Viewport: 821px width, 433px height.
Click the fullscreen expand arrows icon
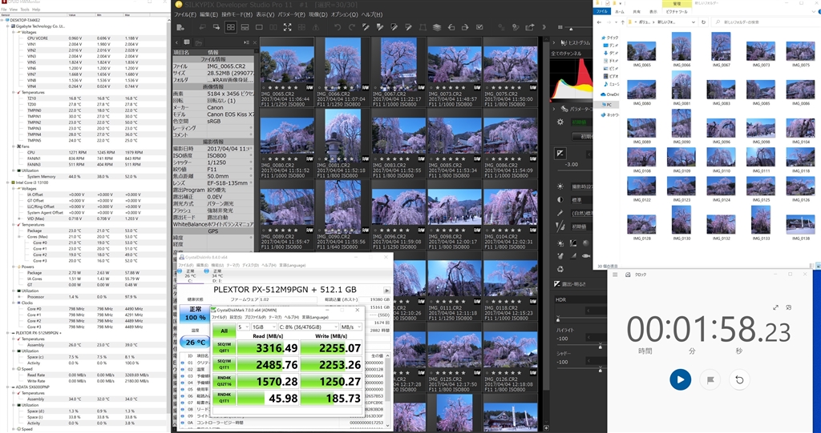click(x=288, y=27)
